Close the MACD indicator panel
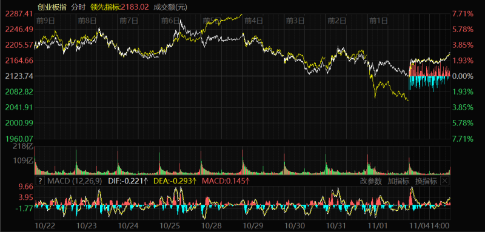Screen dimensions: 485x232 tap(445, 181)
